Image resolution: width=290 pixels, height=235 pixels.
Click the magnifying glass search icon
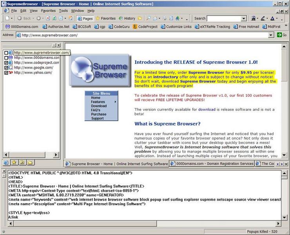(x=148, y=18)
